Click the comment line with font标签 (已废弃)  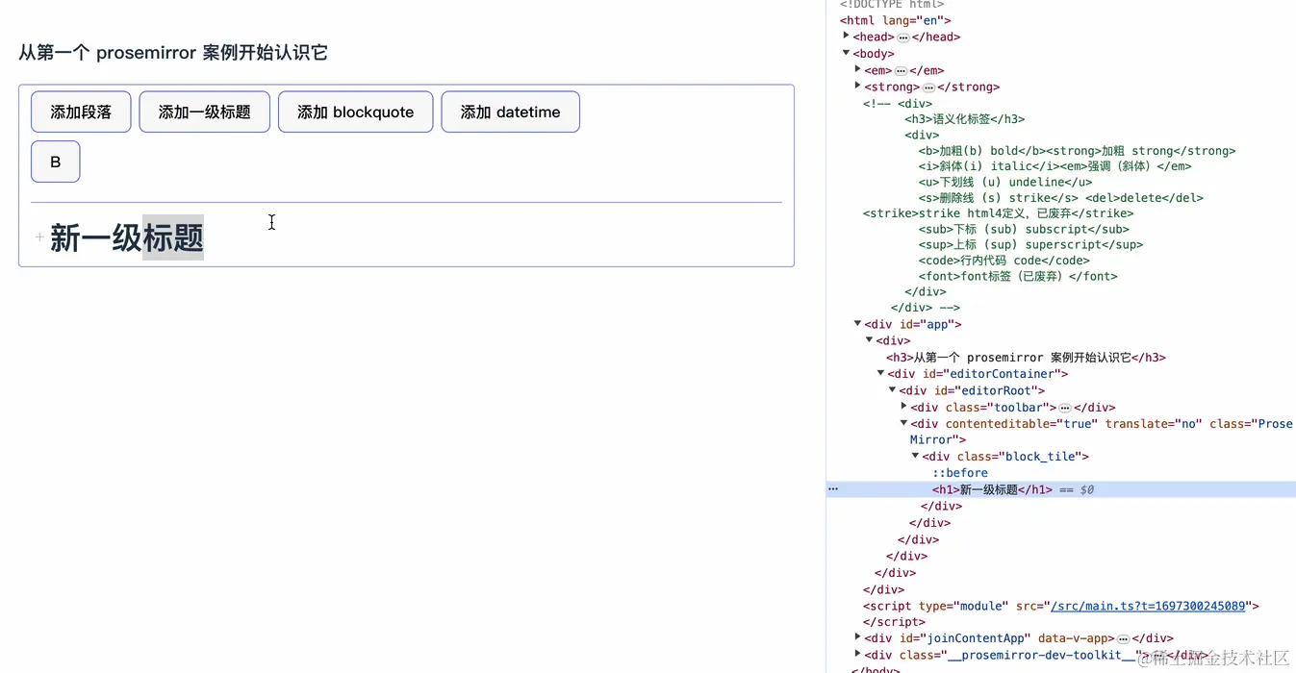[1018, 276]
